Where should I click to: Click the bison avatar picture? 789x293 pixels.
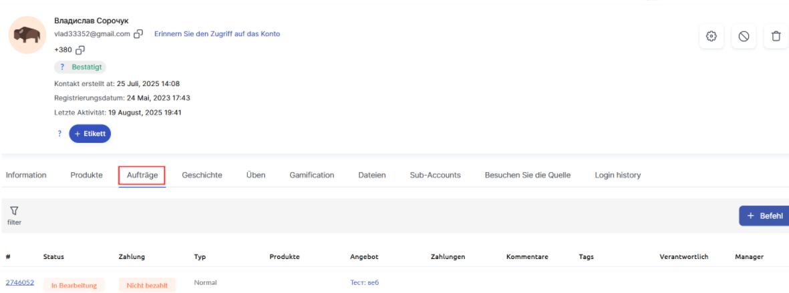28,35
